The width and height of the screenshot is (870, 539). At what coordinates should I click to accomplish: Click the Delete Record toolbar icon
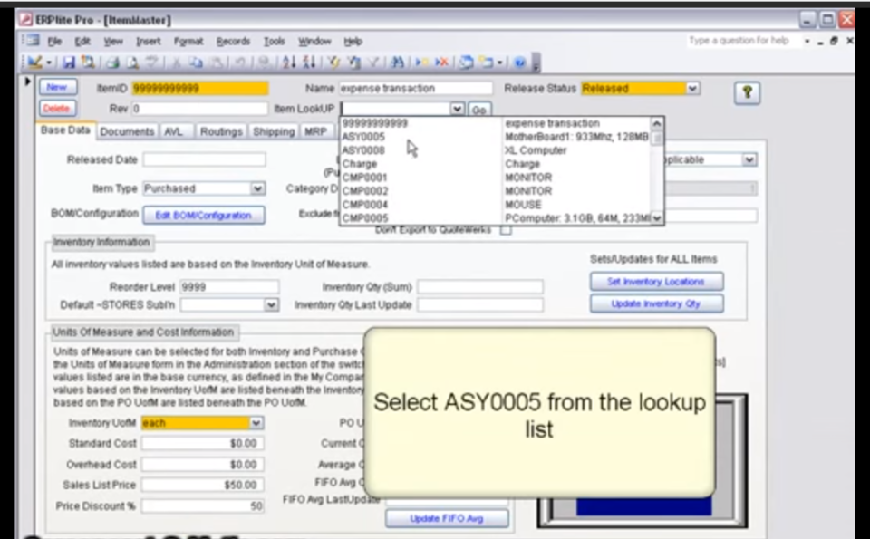(441, 63)
